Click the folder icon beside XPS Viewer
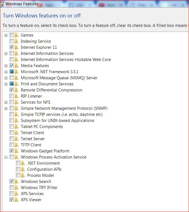189x212 pixels. click(17, 200)
